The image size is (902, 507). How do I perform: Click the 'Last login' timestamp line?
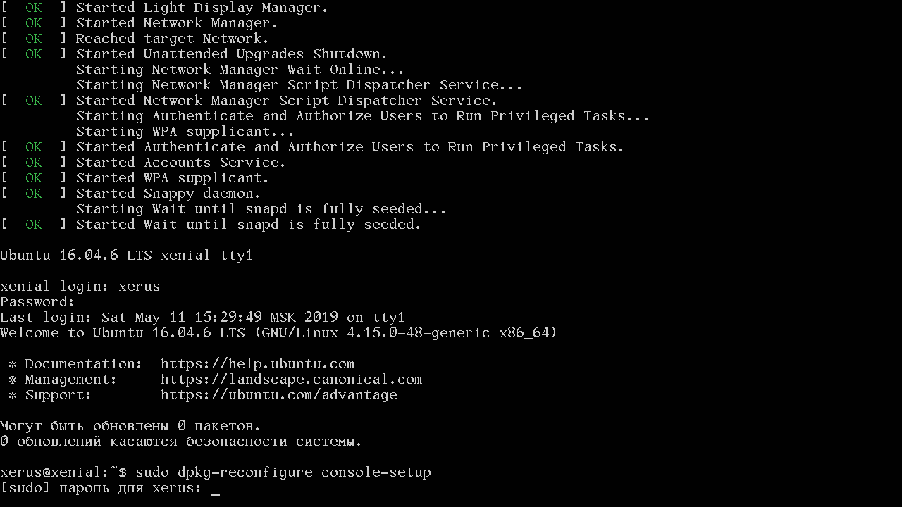(x=202, y=318)
